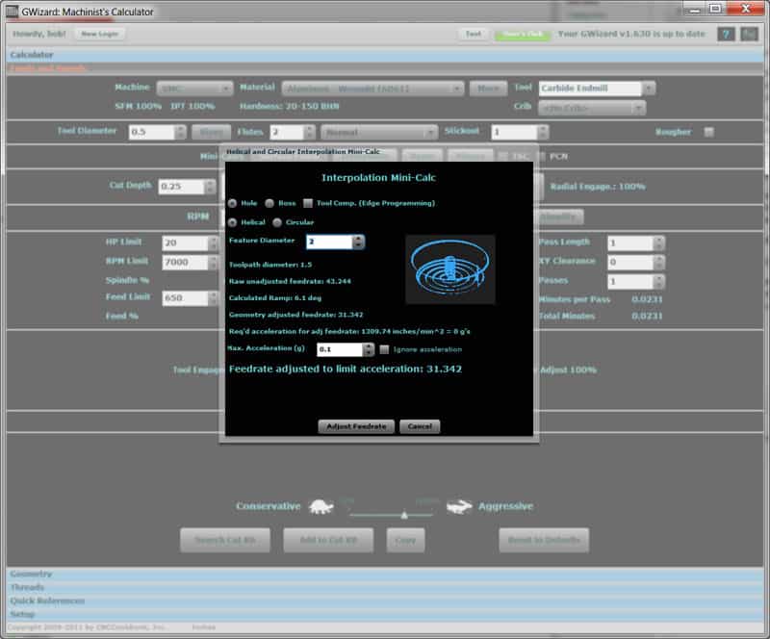770x639 pixels.
Task: Open the Quick References section
Action: coord(385,601)
